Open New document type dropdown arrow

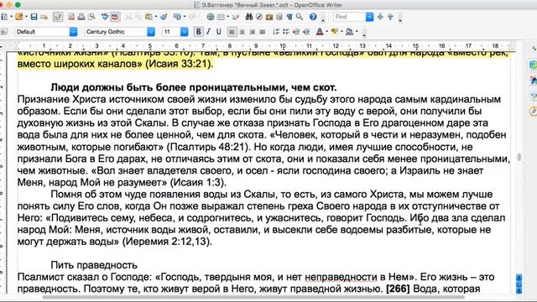click(x=11, y=17)
